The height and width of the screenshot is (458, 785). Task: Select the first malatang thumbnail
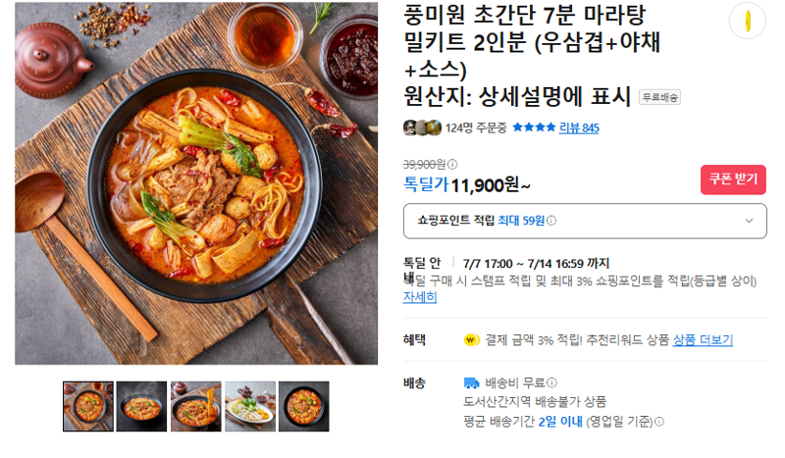coord(88,406)
